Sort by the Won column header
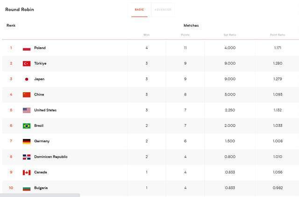 [x=146, y=35]
